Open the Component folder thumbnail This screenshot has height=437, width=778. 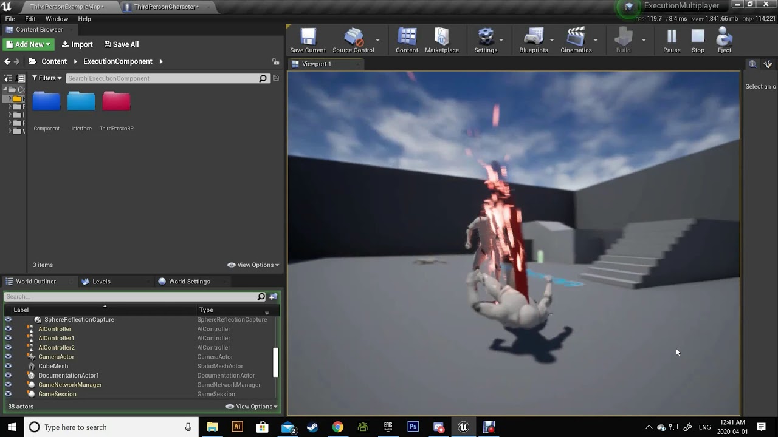[x=47, y=102]
